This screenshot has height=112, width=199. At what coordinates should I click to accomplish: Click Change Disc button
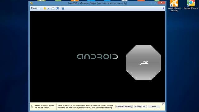(x=140, y=106)
